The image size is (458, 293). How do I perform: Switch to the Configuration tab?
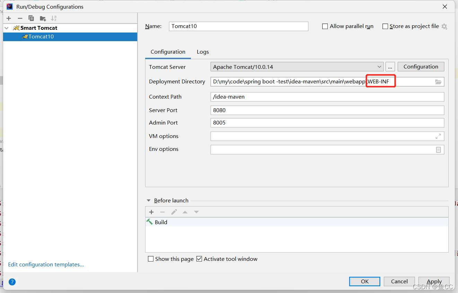tap(168, 52)
